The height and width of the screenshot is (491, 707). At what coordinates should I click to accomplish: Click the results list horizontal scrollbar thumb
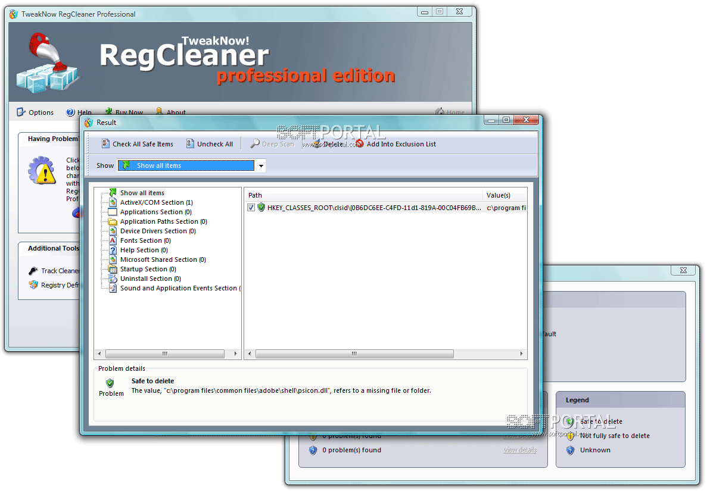click(x=354, y=354)
